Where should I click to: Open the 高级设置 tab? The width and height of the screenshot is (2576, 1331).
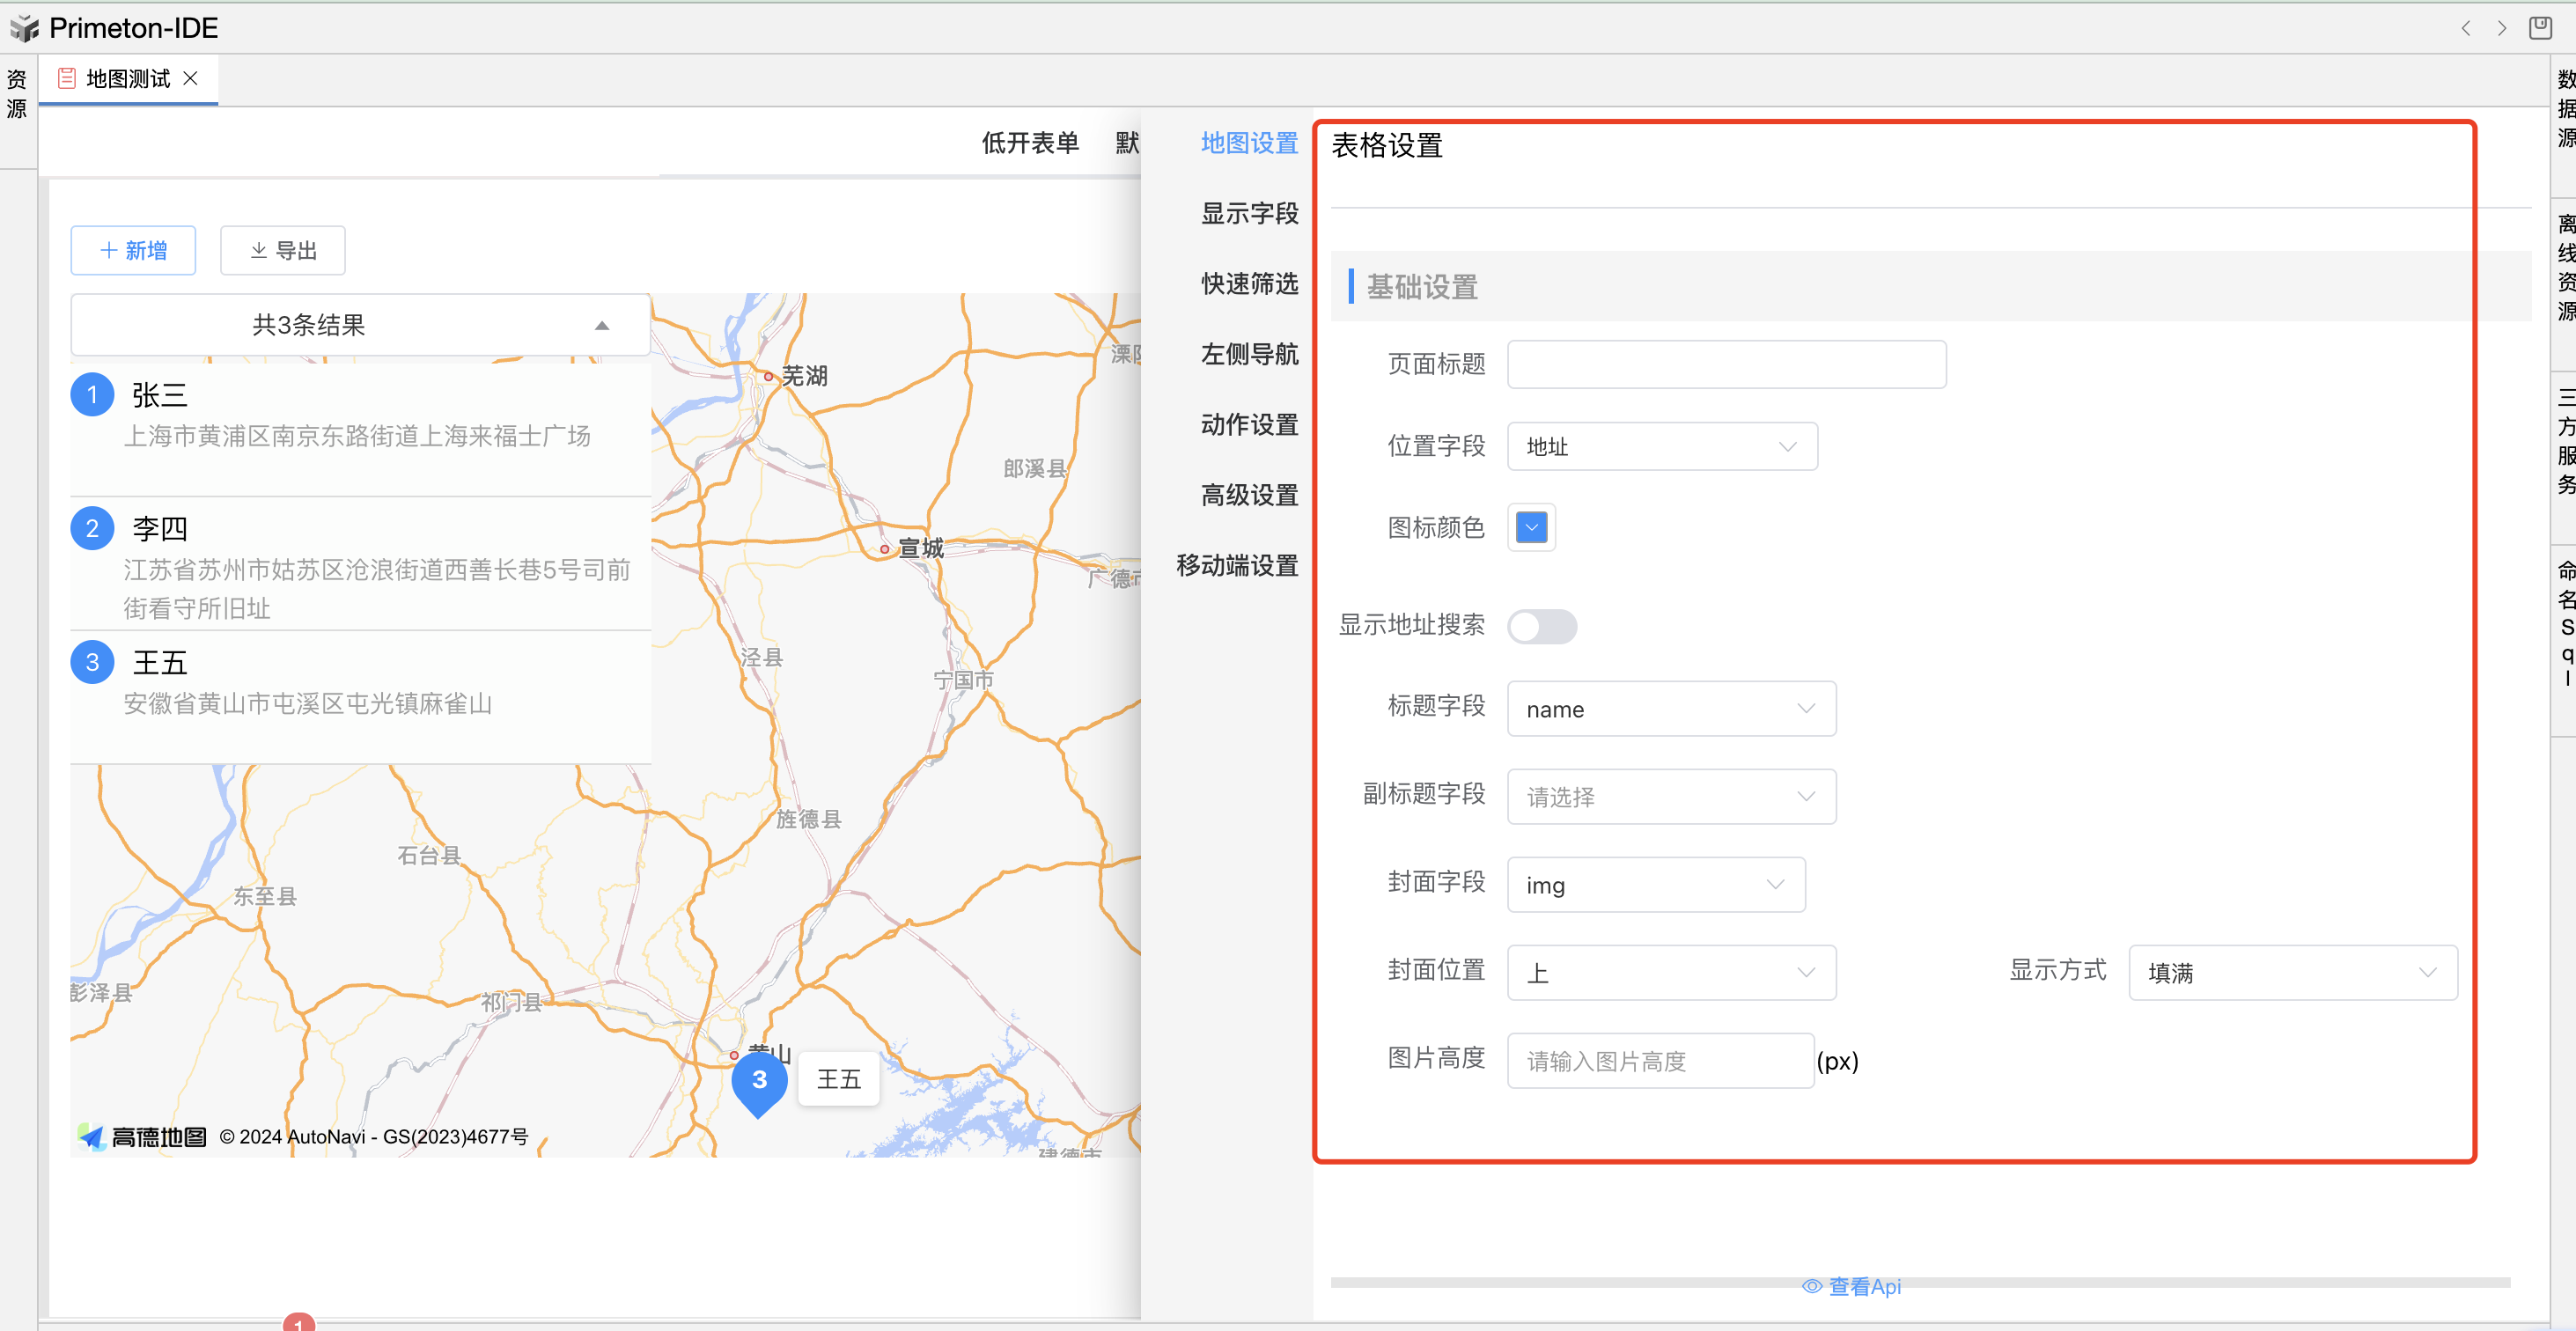click(1249, 495)
